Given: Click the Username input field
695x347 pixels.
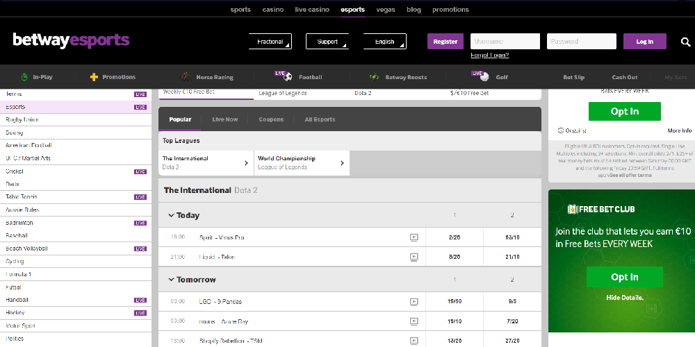Looking at the screenshot, I should (505, 42).
